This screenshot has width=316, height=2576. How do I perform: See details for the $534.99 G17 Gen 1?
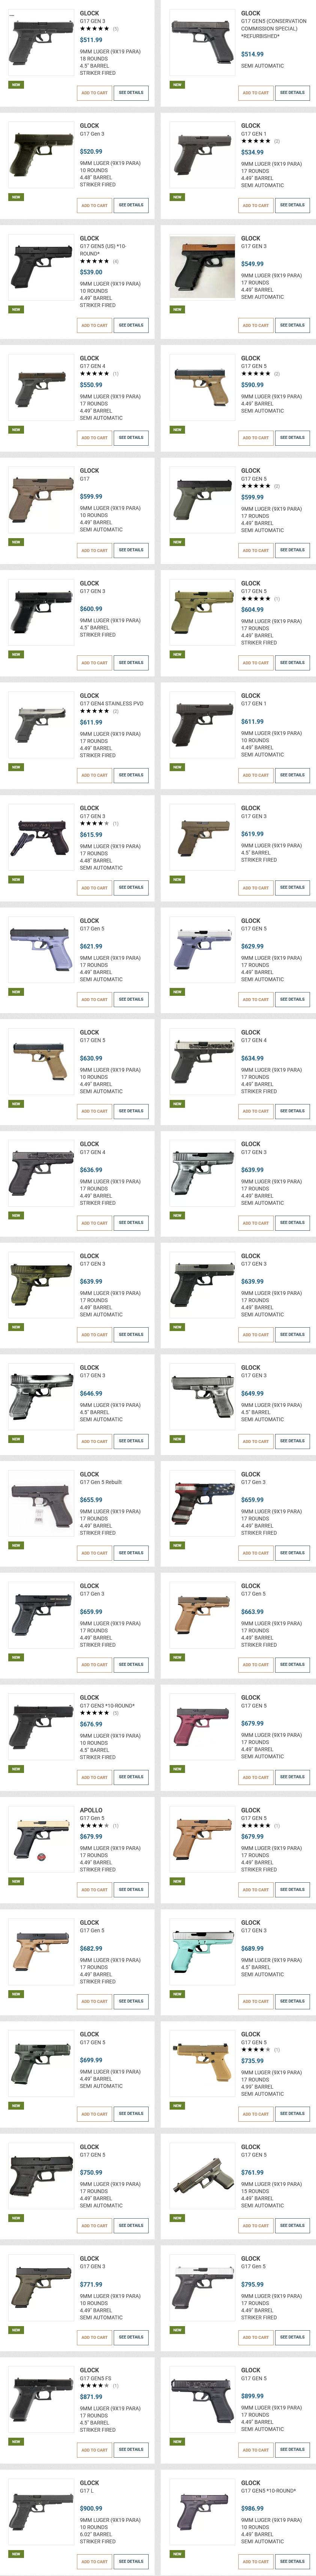click(292, 205)
